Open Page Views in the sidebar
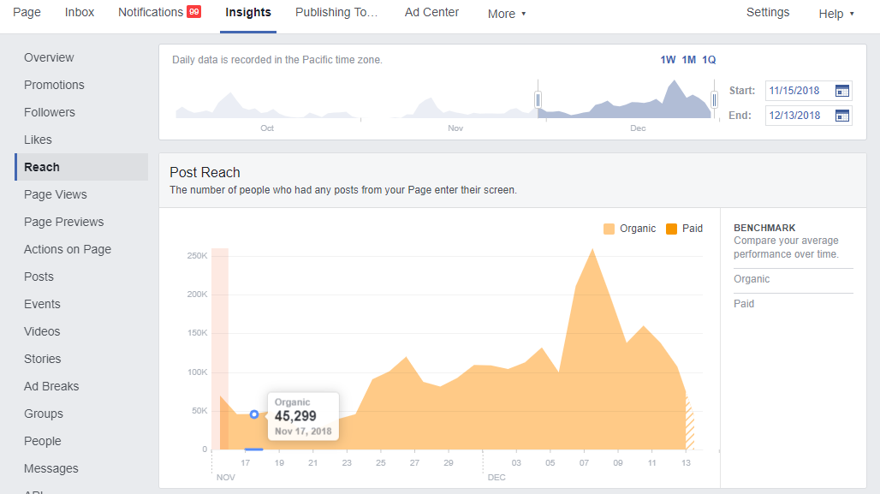The width and height of the screenshot is (880, 494). point(56,195)
